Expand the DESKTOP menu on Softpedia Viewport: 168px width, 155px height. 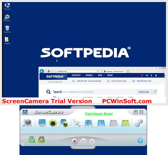tap(77, 75)
